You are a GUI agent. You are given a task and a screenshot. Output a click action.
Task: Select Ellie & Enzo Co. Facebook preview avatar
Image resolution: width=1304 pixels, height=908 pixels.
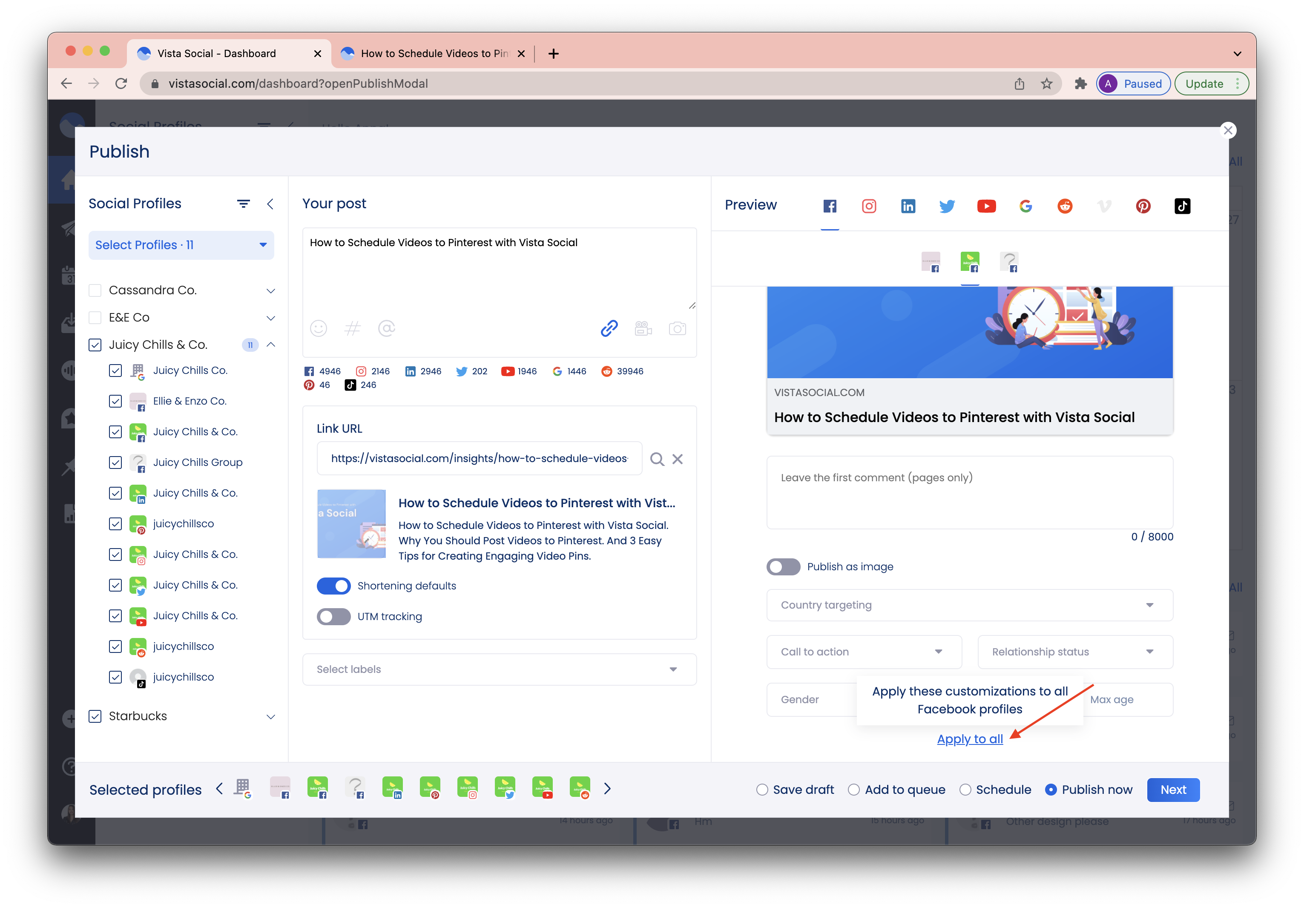click(930, 262)
